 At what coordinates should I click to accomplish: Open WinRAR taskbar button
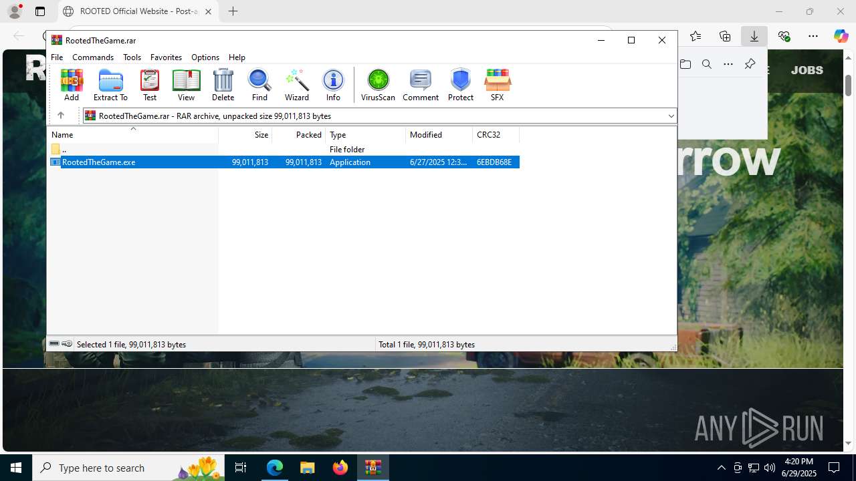pos(372,468)
